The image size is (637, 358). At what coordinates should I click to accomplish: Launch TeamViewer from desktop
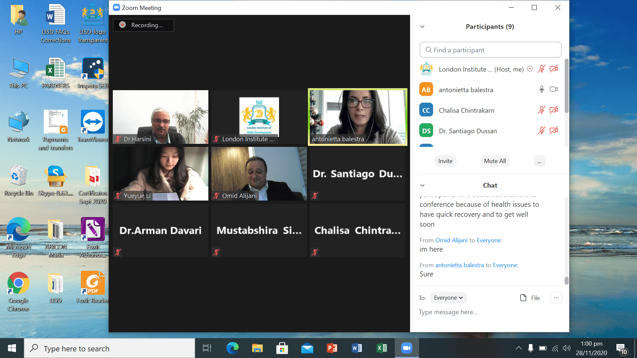(93, 127)
